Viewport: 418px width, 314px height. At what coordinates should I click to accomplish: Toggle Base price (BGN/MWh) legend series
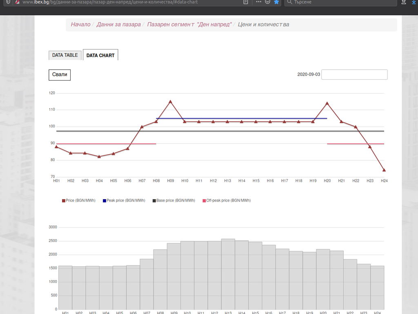[175, 201]
